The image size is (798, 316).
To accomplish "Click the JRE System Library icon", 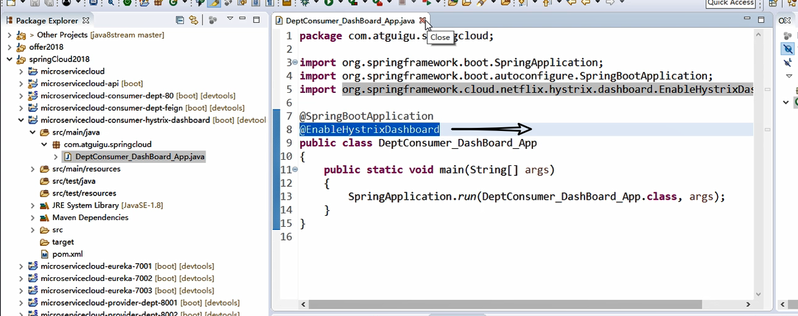I will (44, 205).
